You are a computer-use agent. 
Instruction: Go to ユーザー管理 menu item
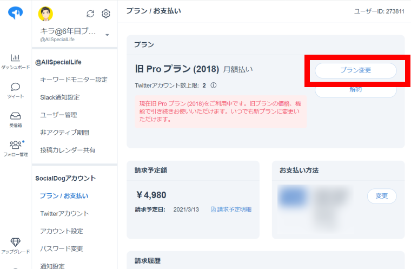(x=58, y=115)
